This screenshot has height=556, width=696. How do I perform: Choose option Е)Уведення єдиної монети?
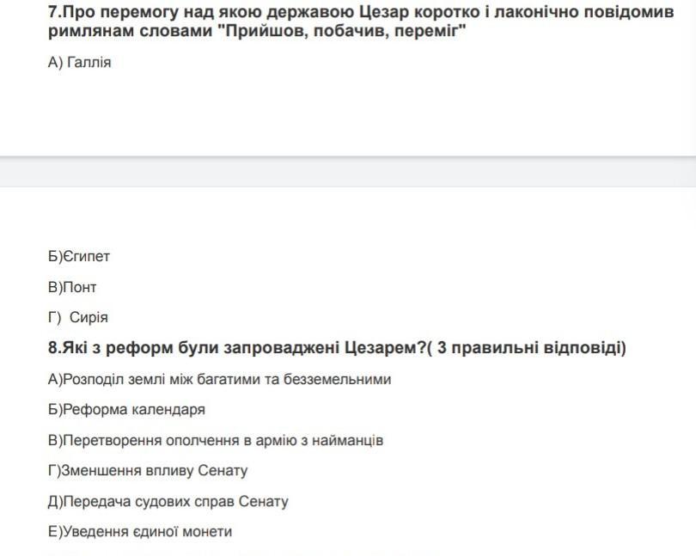click(140, 532)
